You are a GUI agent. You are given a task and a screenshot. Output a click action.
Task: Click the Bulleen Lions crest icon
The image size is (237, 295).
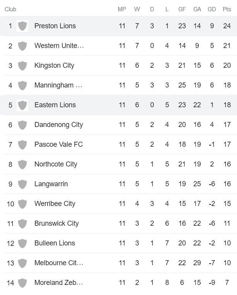pos(22,243)
